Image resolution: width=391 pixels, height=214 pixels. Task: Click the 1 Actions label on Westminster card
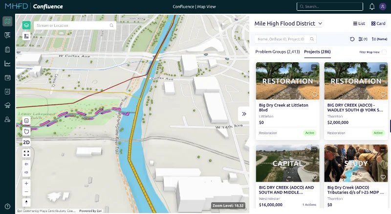click(x=309, y=205)
